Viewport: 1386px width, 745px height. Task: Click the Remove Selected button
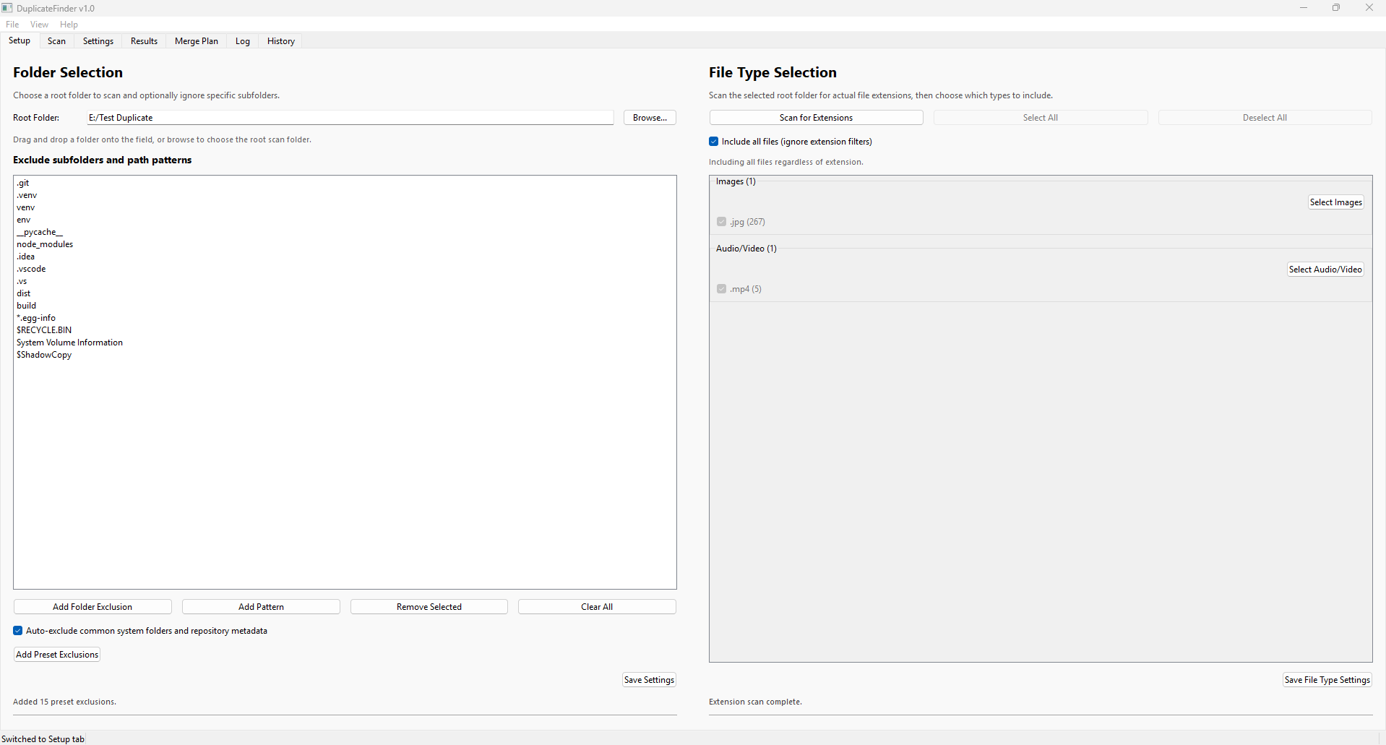(x=429, y=607)
